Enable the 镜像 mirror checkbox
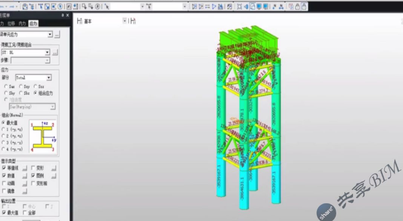403x221 pixels. (4, 191)
